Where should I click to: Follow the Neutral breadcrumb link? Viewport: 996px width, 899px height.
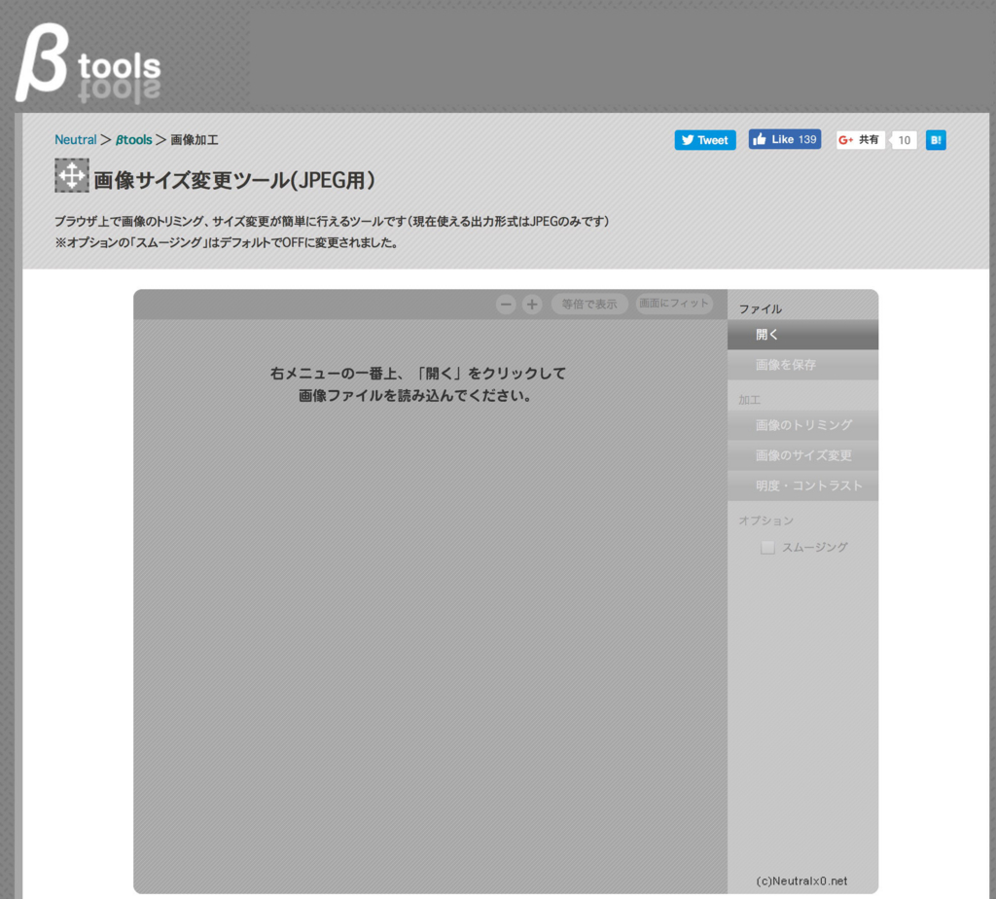tap(76, 140)
